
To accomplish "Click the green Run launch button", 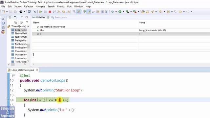I will (120, 12).
